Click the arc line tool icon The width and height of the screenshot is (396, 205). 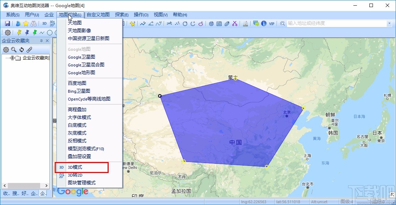169,23
